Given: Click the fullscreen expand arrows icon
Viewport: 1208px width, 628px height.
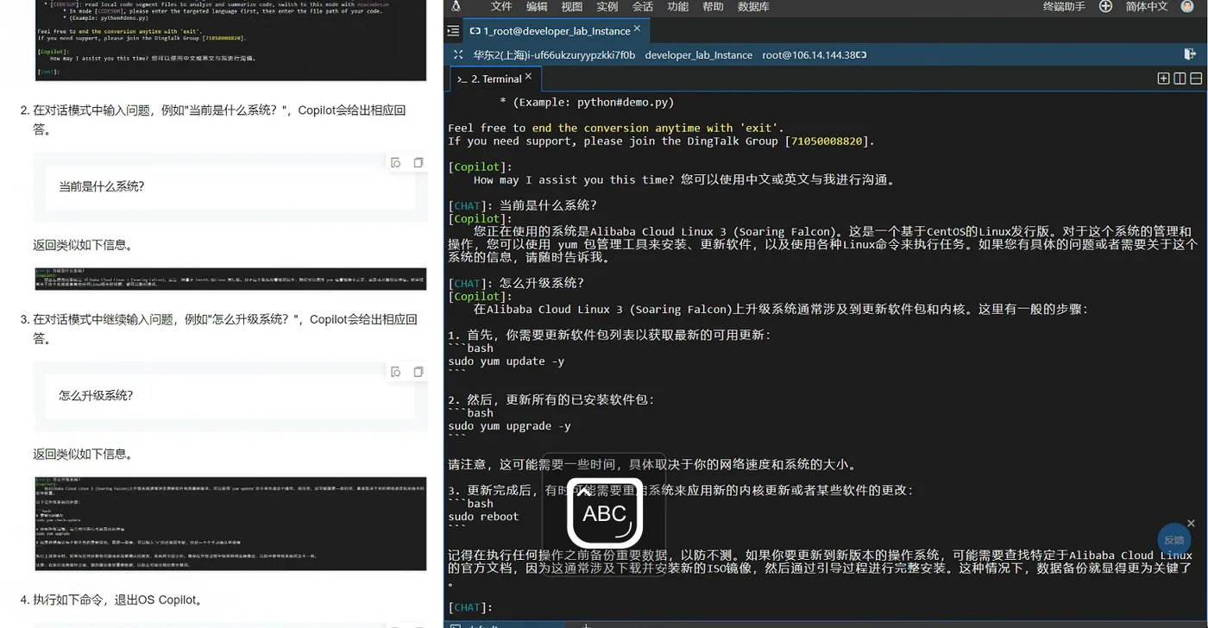Looking at the screenshot, I should [458, 54].
